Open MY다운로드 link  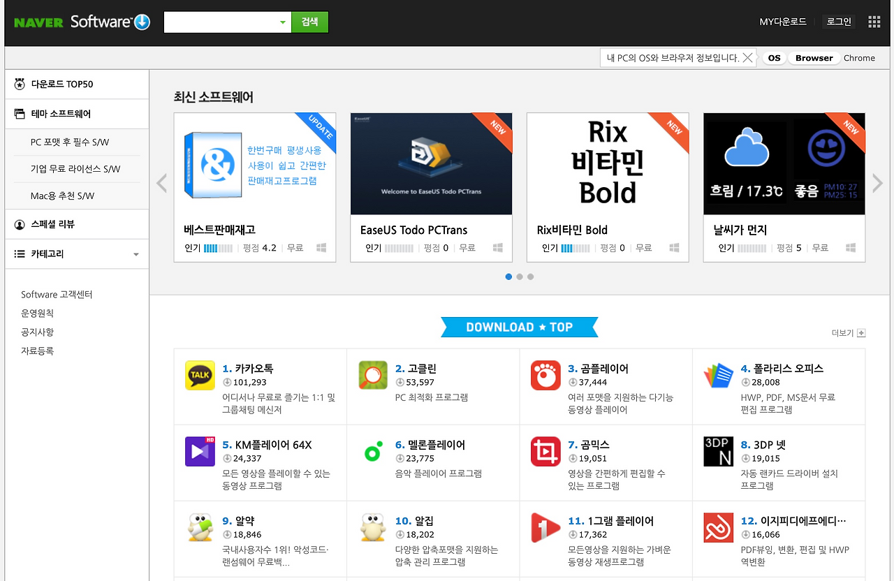click(783, 22)
